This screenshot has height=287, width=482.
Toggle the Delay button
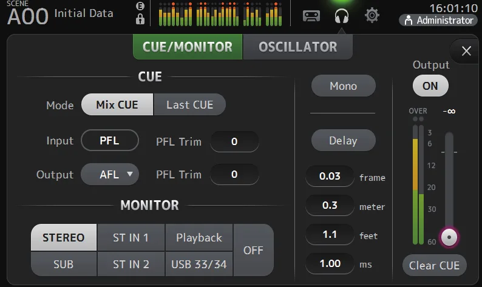(x=344, y=140)
